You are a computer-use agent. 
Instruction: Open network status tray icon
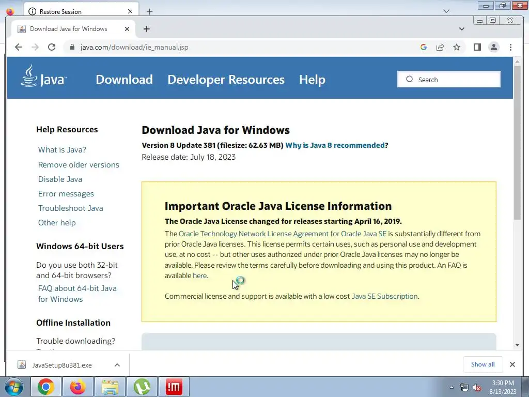tap(464, 387)
